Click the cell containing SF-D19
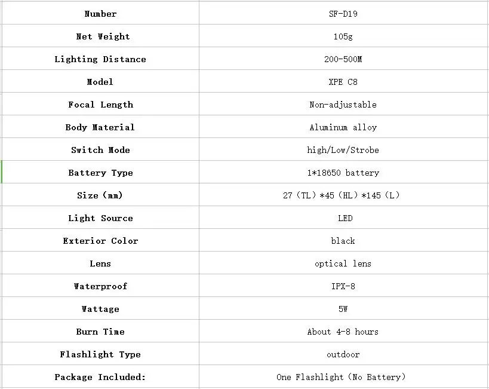This screenshot has height=389, width=489. 343,13
